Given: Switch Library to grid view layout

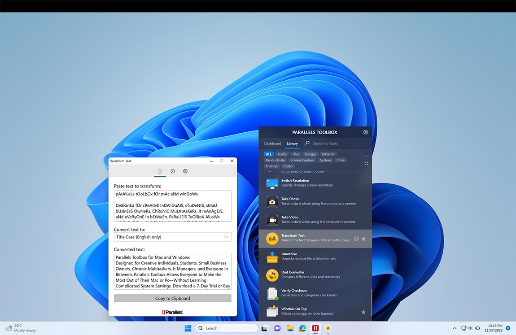Looking at the screenshot, I should tap(366, 163).
